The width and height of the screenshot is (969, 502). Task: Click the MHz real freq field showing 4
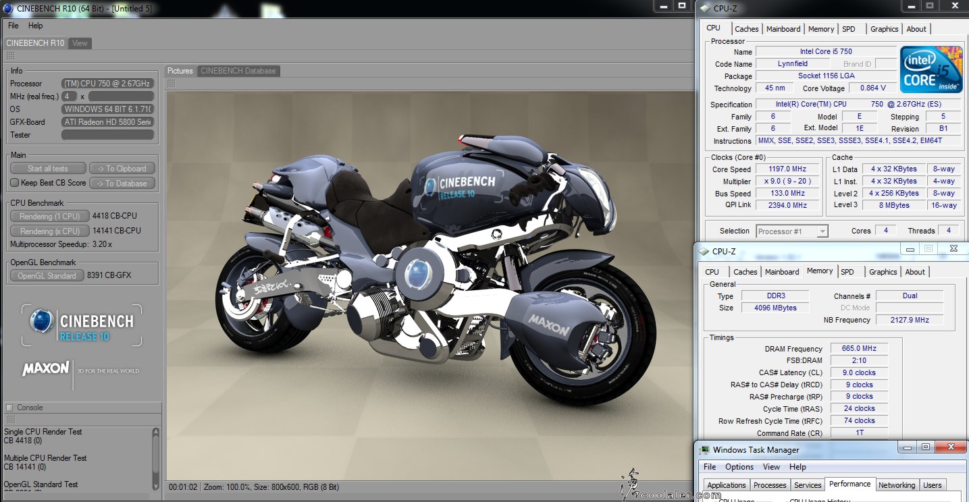coord(69,96)
